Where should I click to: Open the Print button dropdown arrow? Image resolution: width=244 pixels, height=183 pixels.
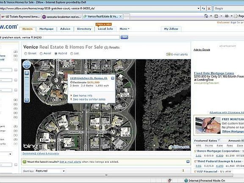coord(232,16)
